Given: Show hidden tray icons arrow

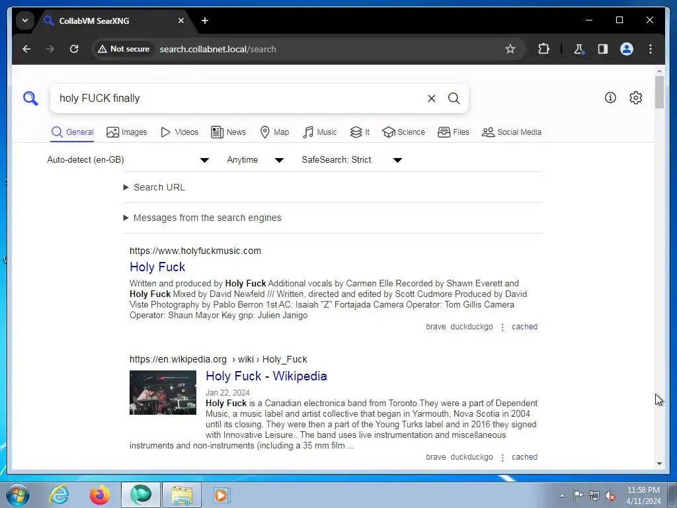Looking at the screenshot, I should 562,495.
